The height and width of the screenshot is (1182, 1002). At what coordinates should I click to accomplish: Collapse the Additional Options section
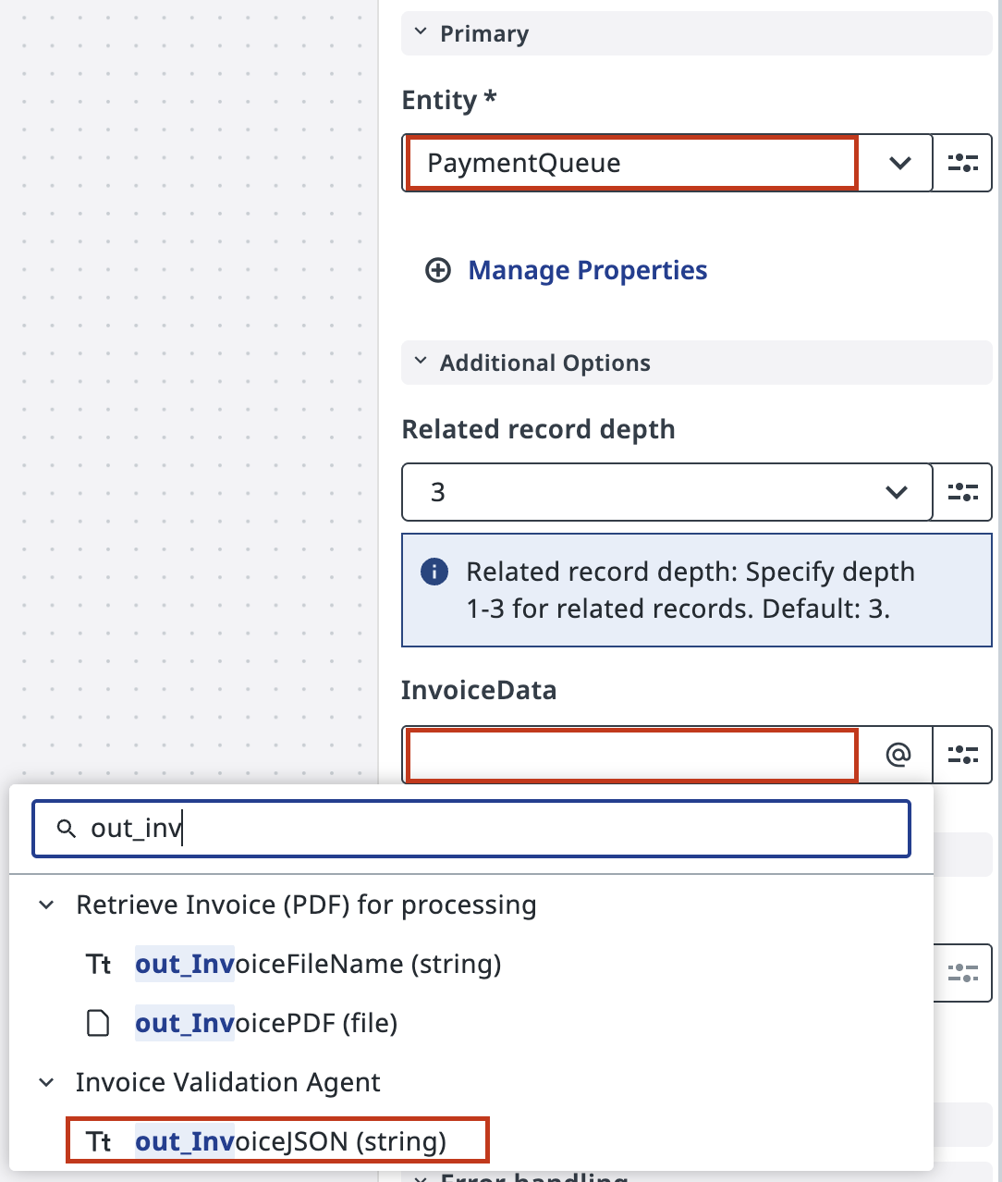(x=421, y=362)
